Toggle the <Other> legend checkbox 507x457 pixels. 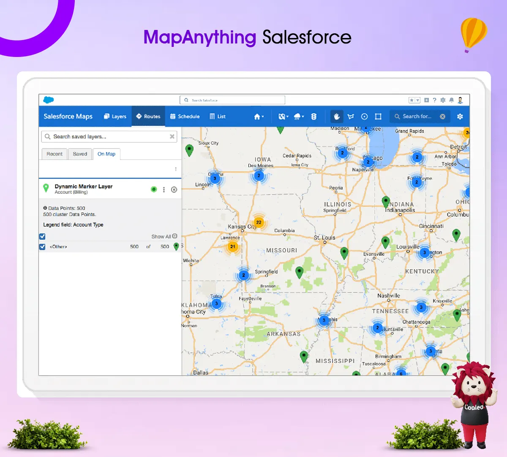pos(42,246)
